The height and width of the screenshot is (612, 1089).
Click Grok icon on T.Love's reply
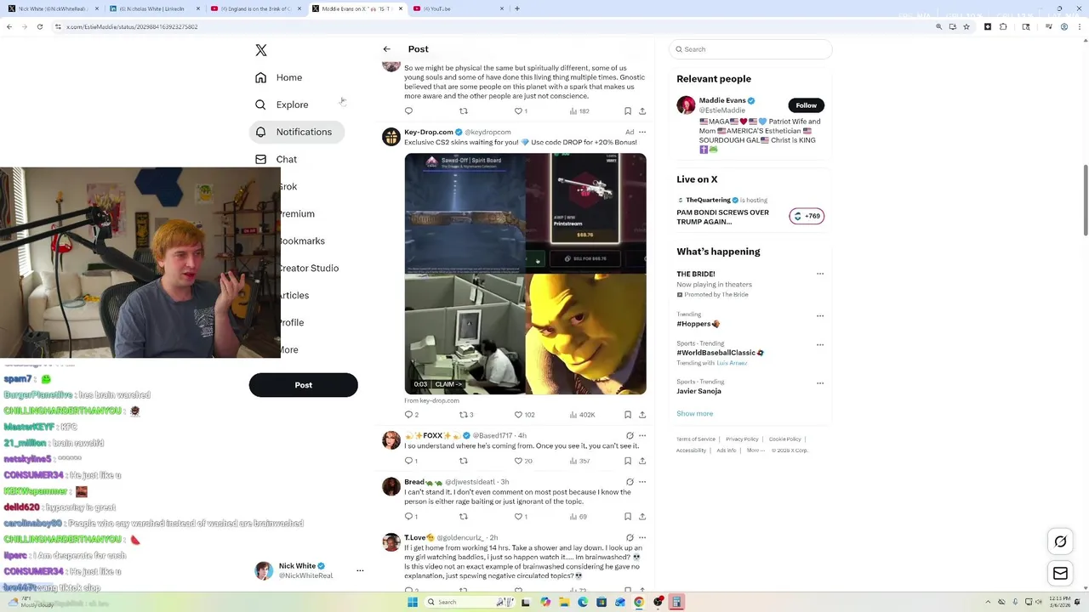(x=630, y=537)
